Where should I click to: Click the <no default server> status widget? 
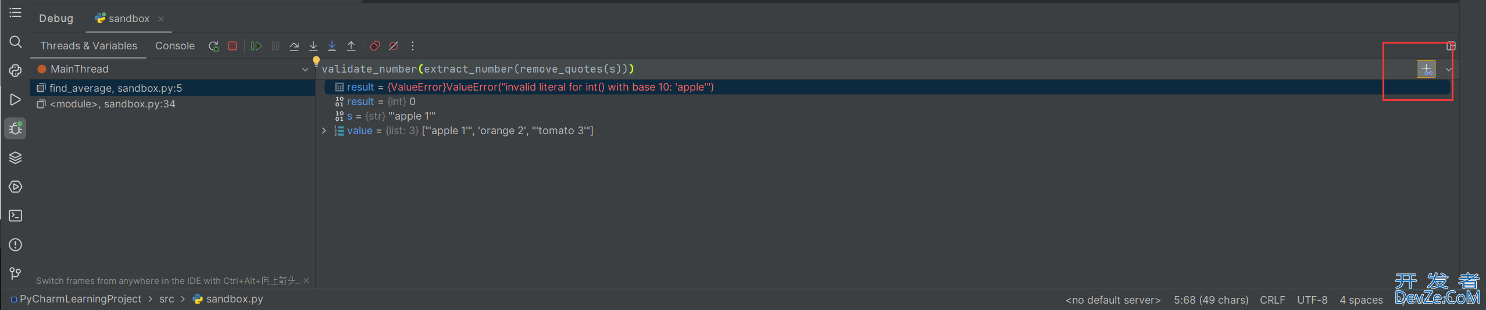1113,300
